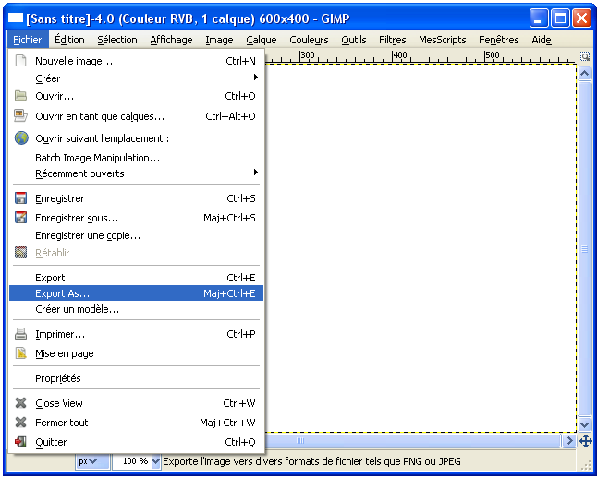Open the Outils menu

pos(353,40)
